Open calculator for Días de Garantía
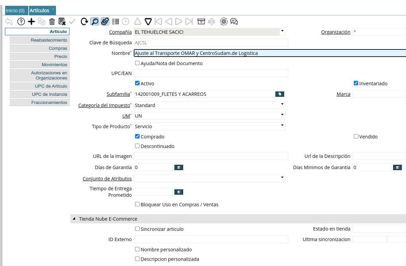This screenshot has width=406, height=266. pos(179,168)
